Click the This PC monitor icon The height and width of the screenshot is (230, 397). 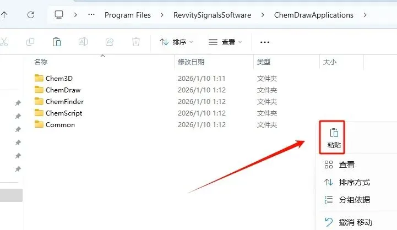(59, 15)
